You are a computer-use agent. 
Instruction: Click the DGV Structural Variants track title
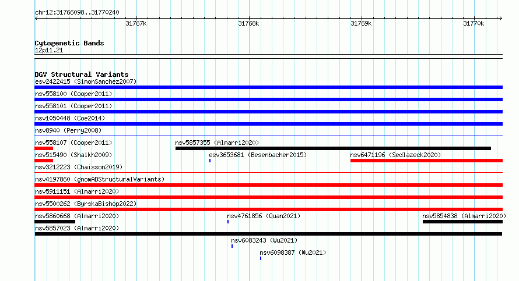coord(82,74)
